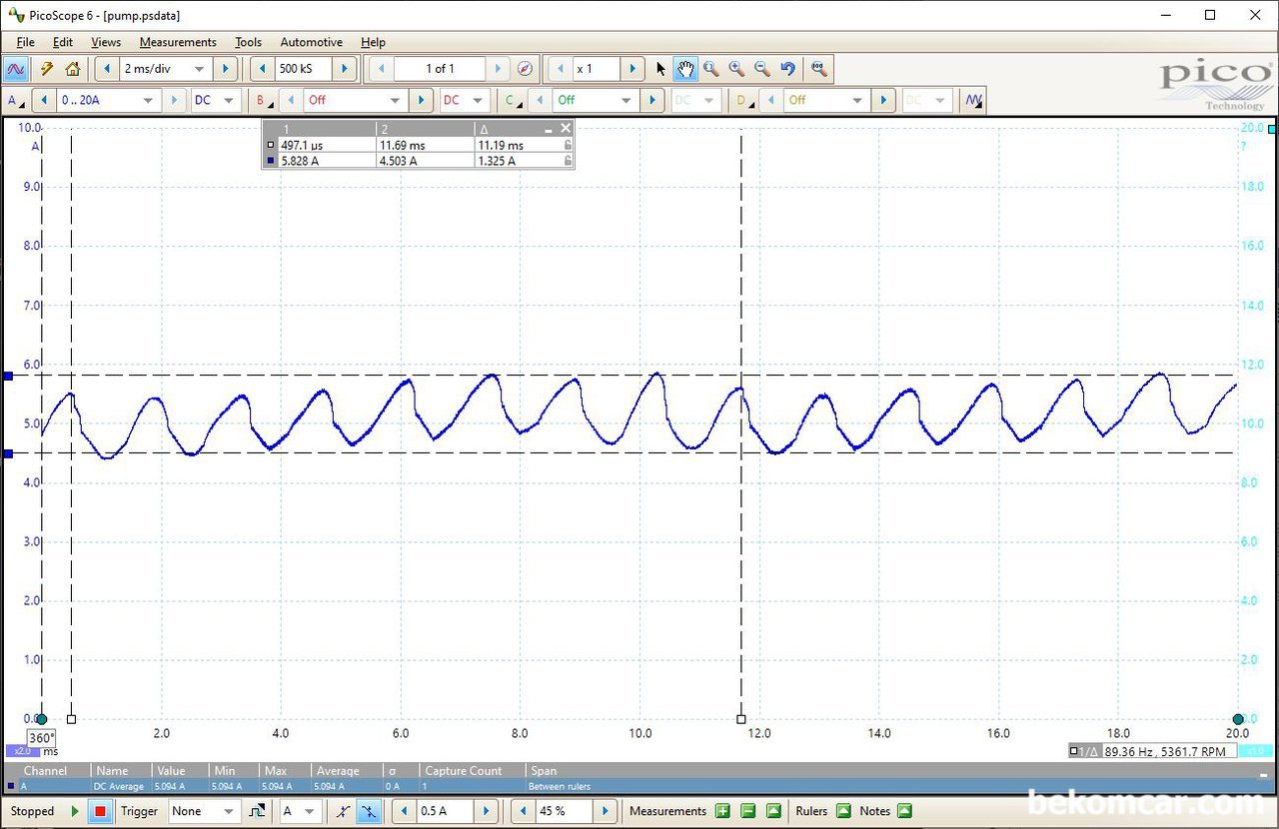Click the Delete Measurement green minus icon
Viewport: 1279px width, 829px height.
point(748,811)
